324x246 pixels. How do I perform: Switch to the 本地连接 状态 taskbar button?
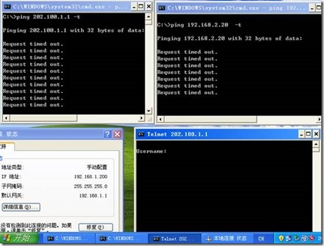pos(226,239)
